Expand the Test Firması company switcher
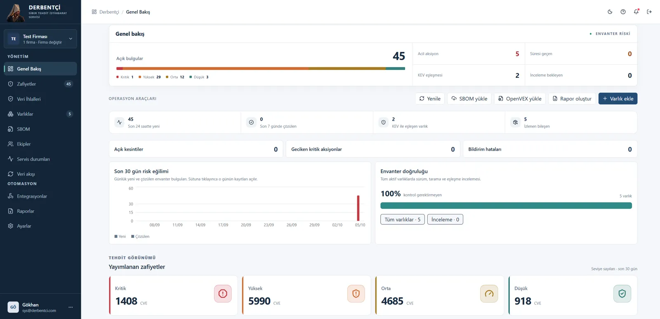The width and height of the screenshot is (660, 319). (40, 39)
